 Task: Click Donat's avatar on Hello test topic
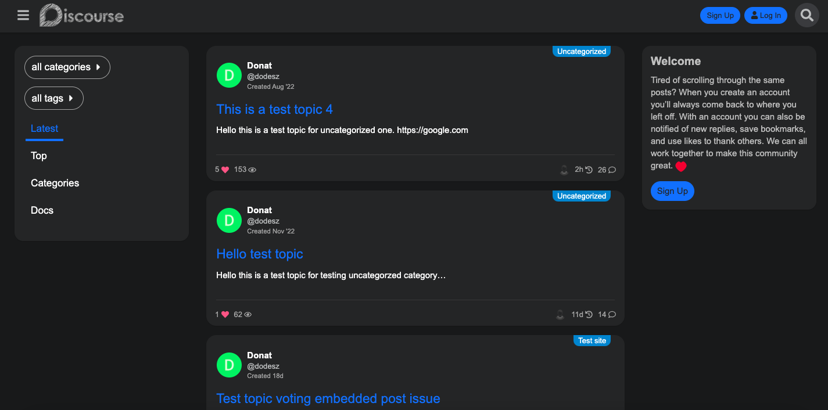tap(229, 220)
